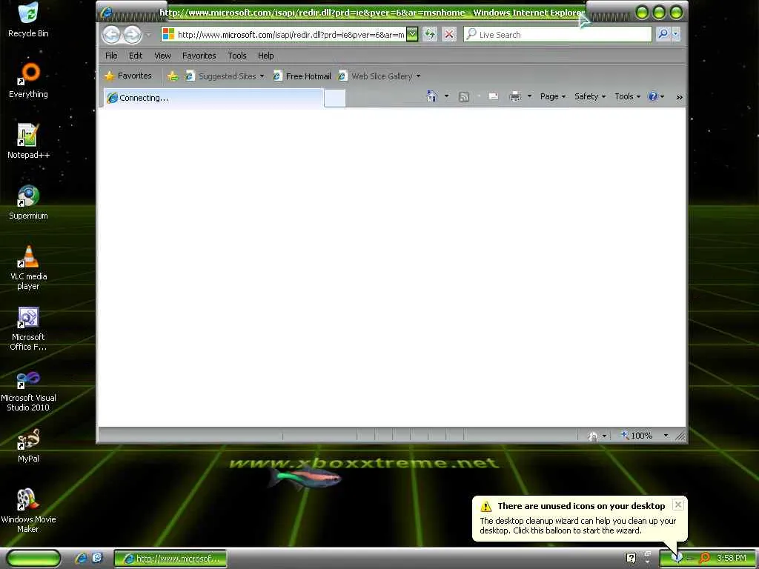Click the Microsoft Office F... shortcut
This screenshot has width=759, height=569.
[28, 328]
